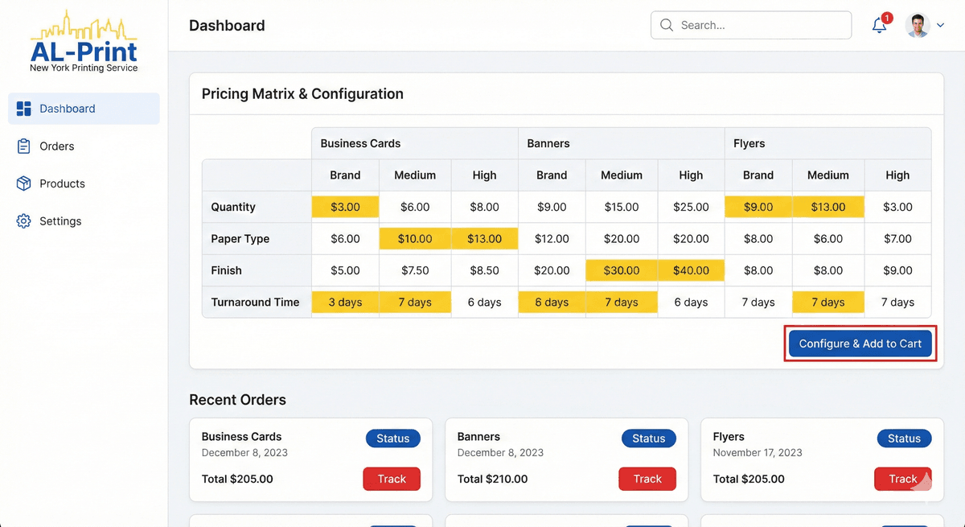Check Status of the Banners order
The width and height of the screenshot is (965, 527).
pyautogui.click(x=648, y=438)
